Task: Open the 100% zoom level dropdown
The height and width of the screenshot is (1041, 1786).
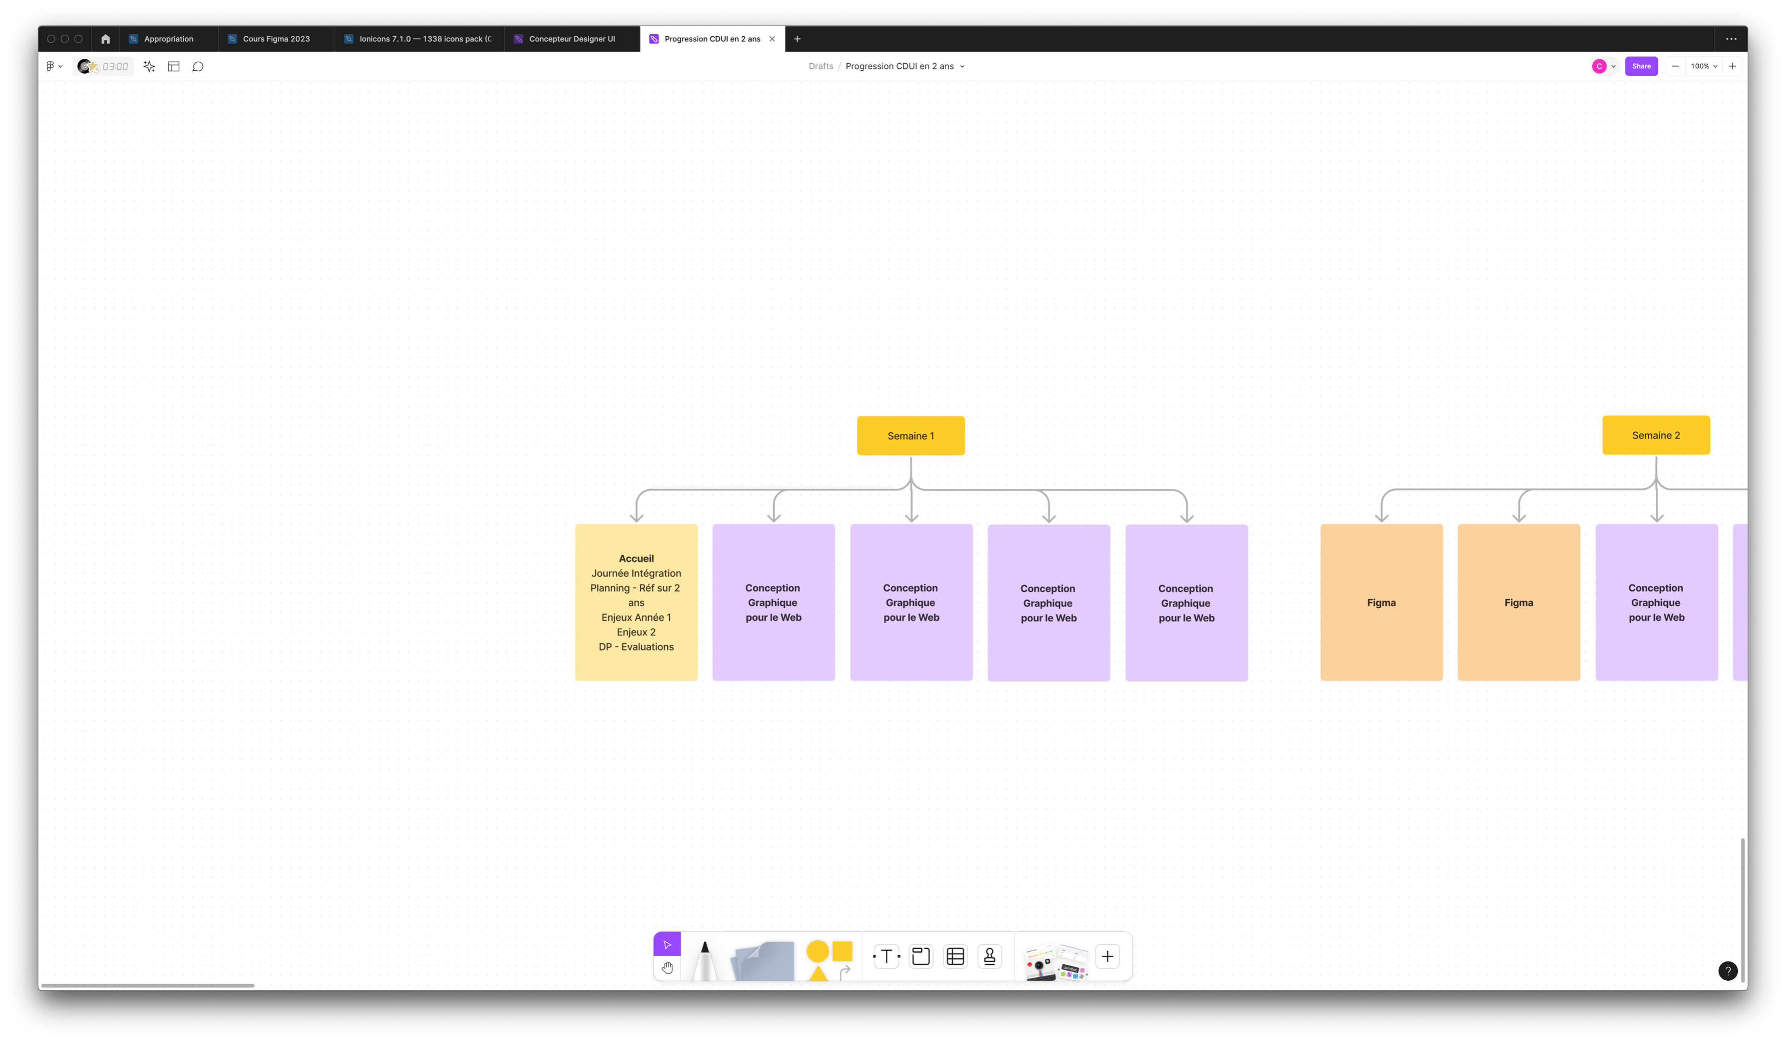Action: [1704, 67]
